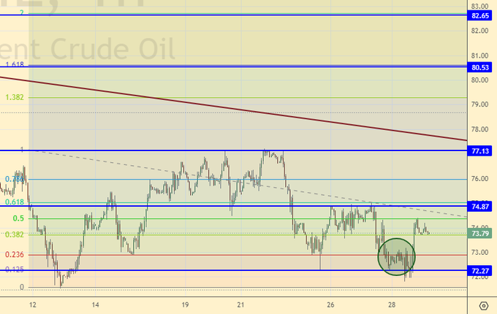
Task: Click the 0.382 Fibonacci level label
Action: (15, 234)
